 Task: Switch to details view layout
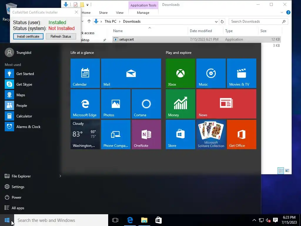tap(281, 171)
